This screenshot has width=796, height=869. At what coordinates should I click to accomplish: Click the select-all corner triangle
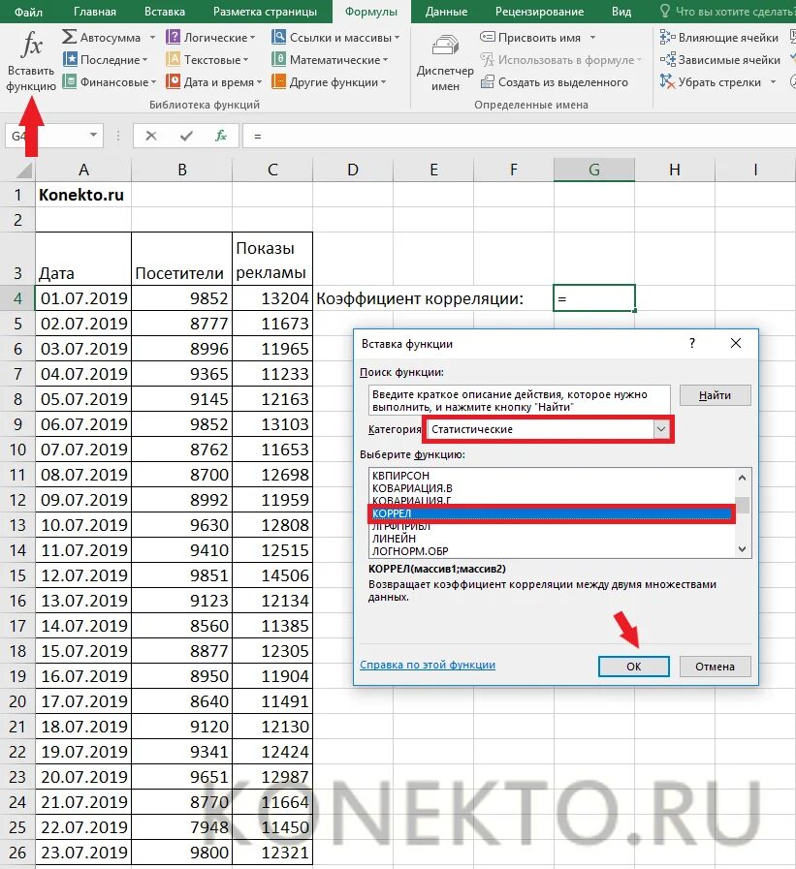[x=24, y=171]
